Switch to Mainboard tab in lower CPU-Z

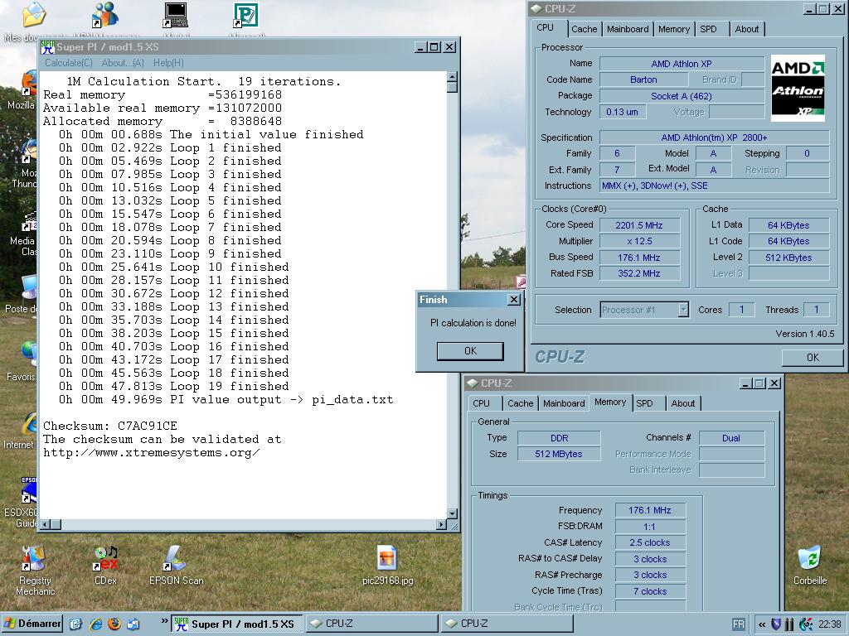(564, 403)
